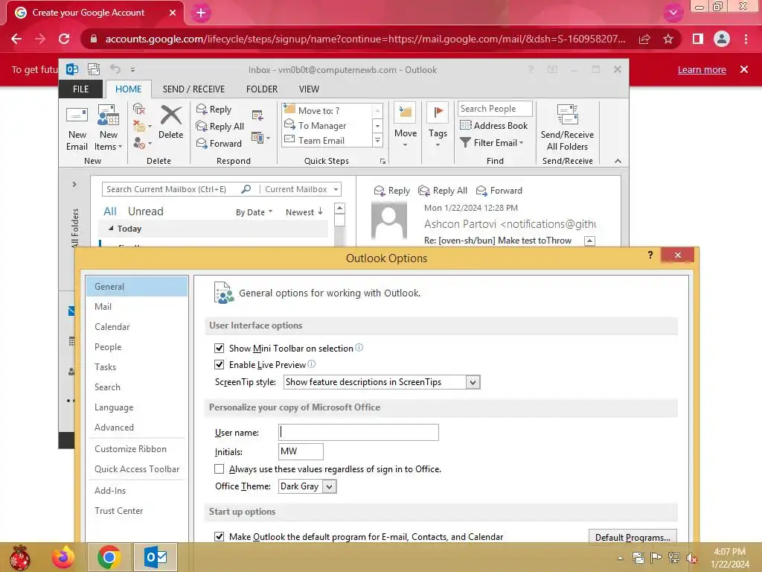Click the Tags flag icon
This screenshot has height=572, width=762.
pyautogui.click(x=438, y=113)
